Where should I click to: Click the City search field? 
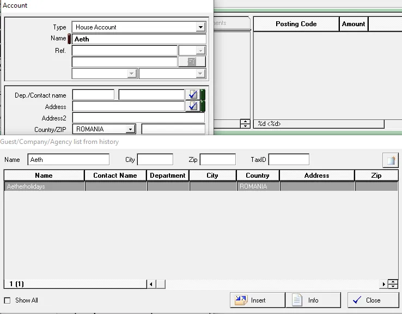click(155, 160)
